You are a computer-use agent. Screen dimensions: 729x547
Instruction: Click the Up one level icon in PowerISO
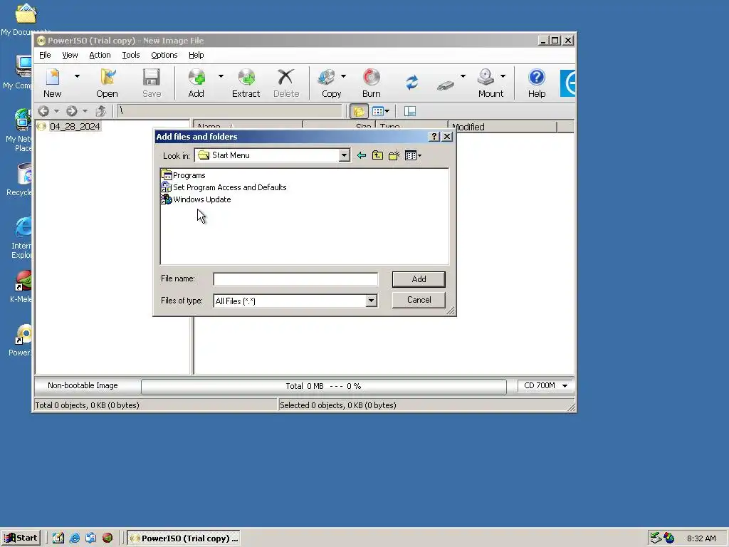[100, 111]
